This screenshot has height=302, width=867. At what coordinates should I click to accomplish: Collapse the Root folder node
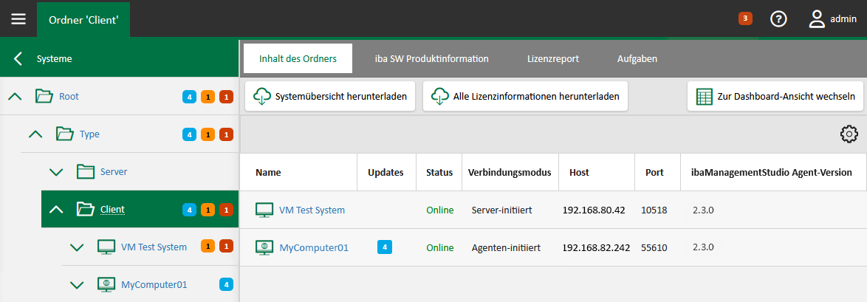click(x=15, y=96)
